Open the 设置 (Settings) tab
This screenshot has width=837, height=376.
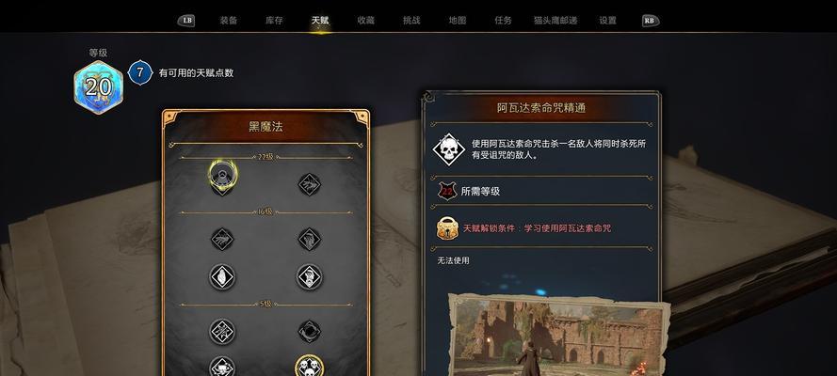click(x=607, y=21)
